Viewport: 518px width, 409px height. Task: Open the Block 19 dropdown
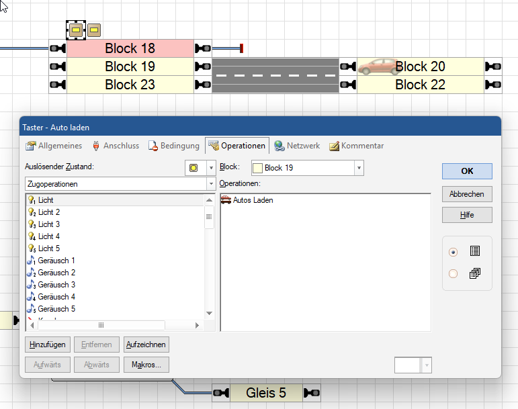tap(359, 168)
